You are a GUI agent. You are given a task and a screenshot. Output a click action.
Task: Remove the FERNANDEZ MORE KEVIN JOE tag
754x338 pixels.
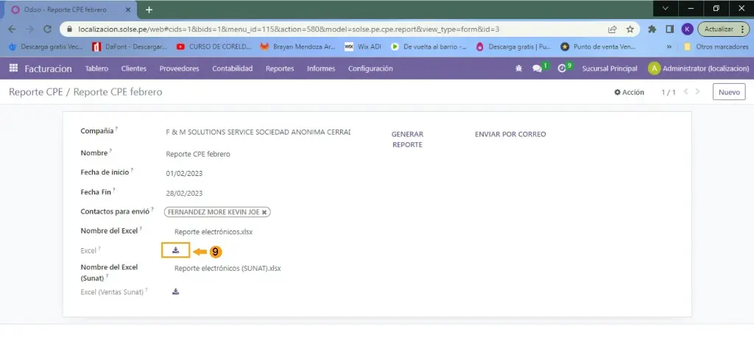(x=265, y=211)
